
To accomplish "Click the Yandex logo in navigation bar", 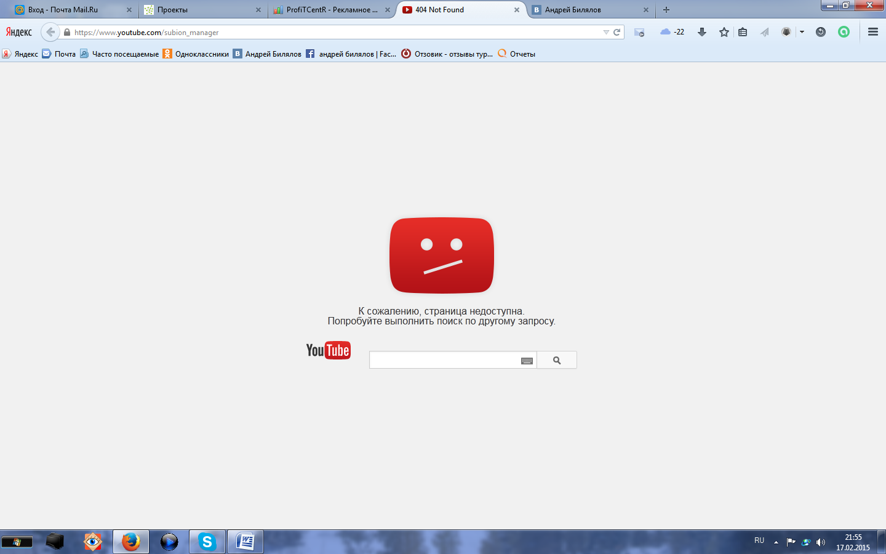I will (18, 32).
